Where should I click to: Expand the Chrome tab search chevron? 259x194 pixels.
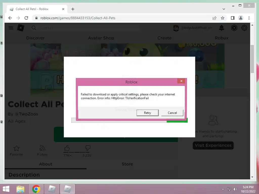click(x=224, y=9)
